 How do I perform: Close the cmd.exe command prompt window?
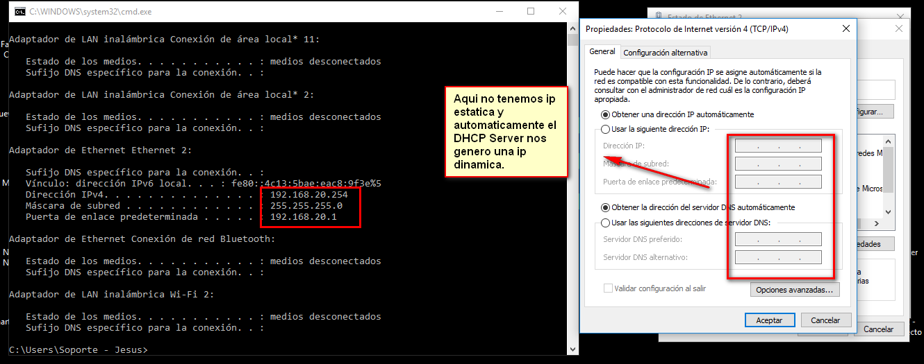pyautogui.click(x=562, y=12)
